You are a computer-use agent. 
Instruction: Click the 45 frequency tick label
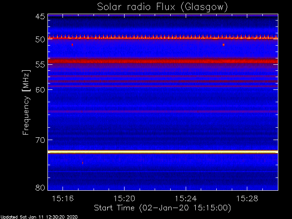coord(40,16)
